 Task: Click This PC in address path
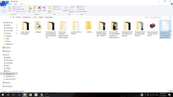pos(18,17)
